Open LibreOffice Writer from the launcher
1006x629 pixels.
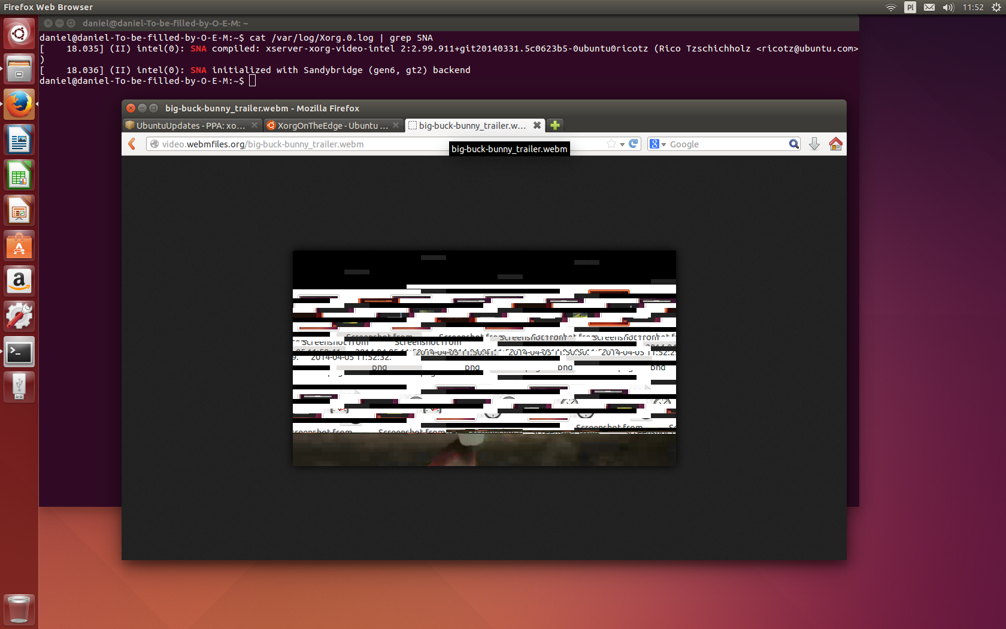[x=19, y=140]
